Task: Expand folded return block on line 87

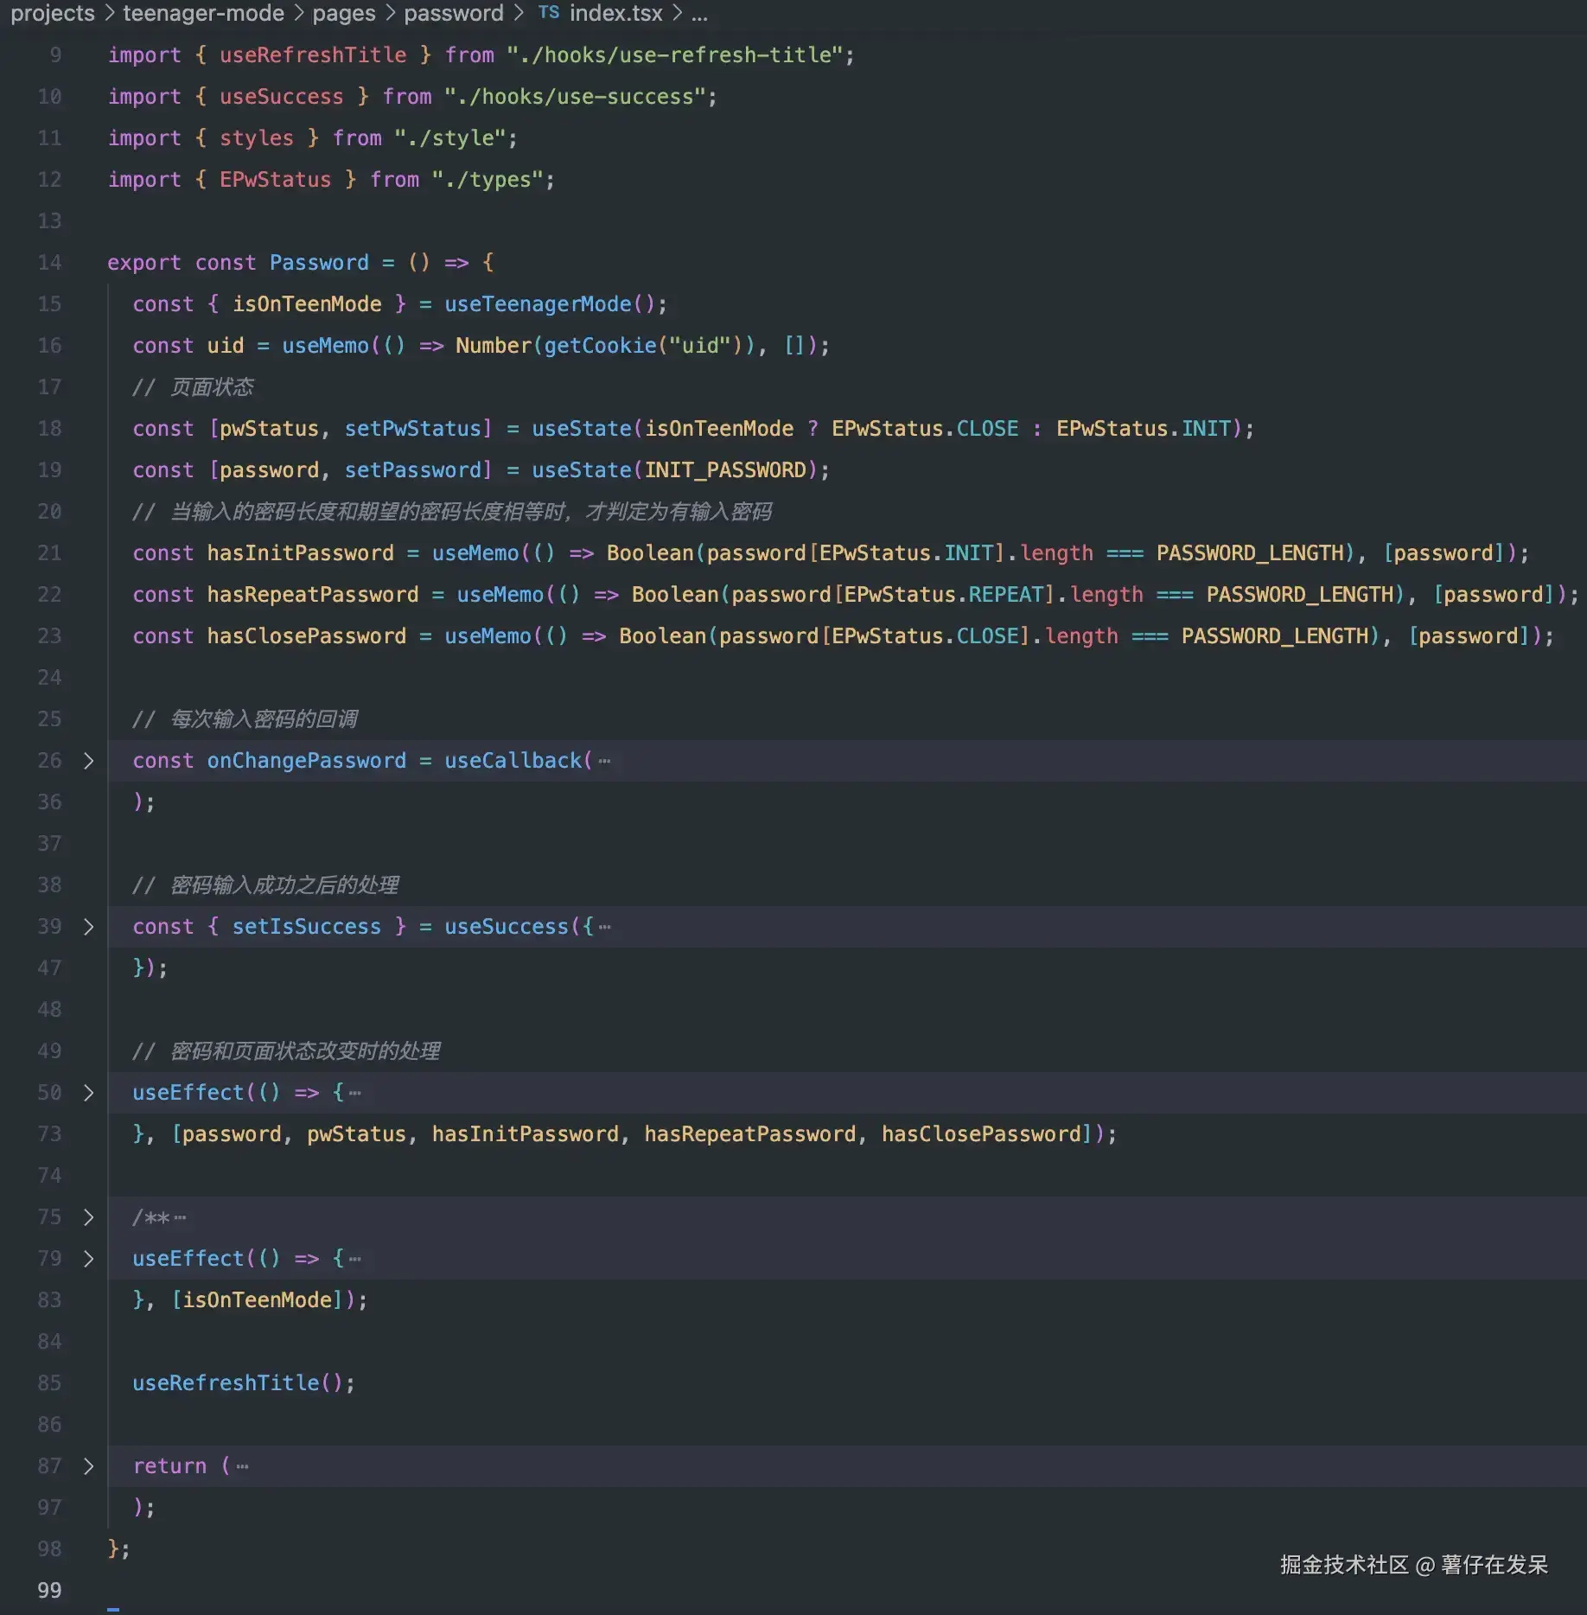Action: click(88, 1466)
